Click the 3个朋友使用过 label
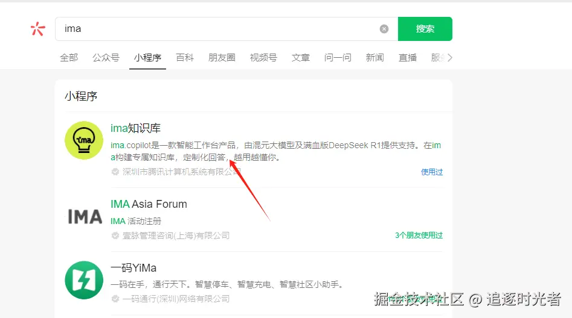Viewport: 572px width, 318px height. [x=419, y=235]
